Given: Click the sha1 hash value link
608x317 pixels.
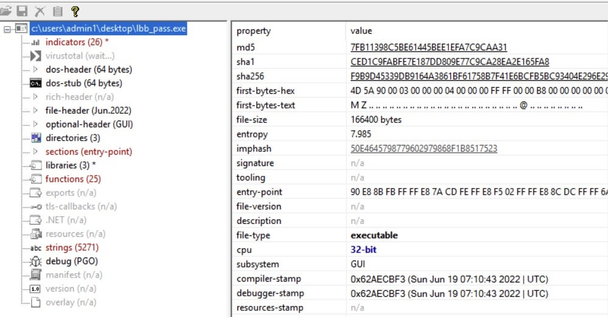Looking at the screenshot, I should (450, 61).
